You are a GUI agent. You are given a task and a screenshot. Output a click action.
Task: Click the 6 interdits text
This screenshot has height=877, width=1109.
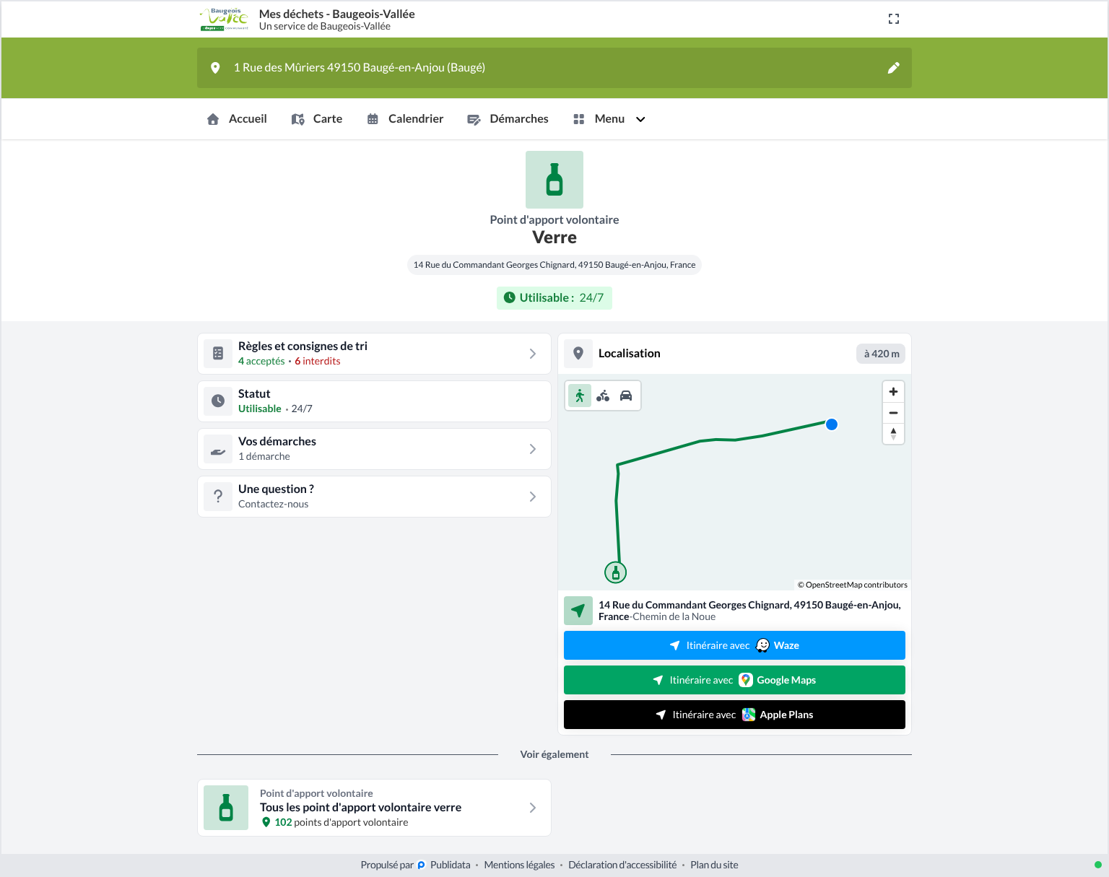318,361
